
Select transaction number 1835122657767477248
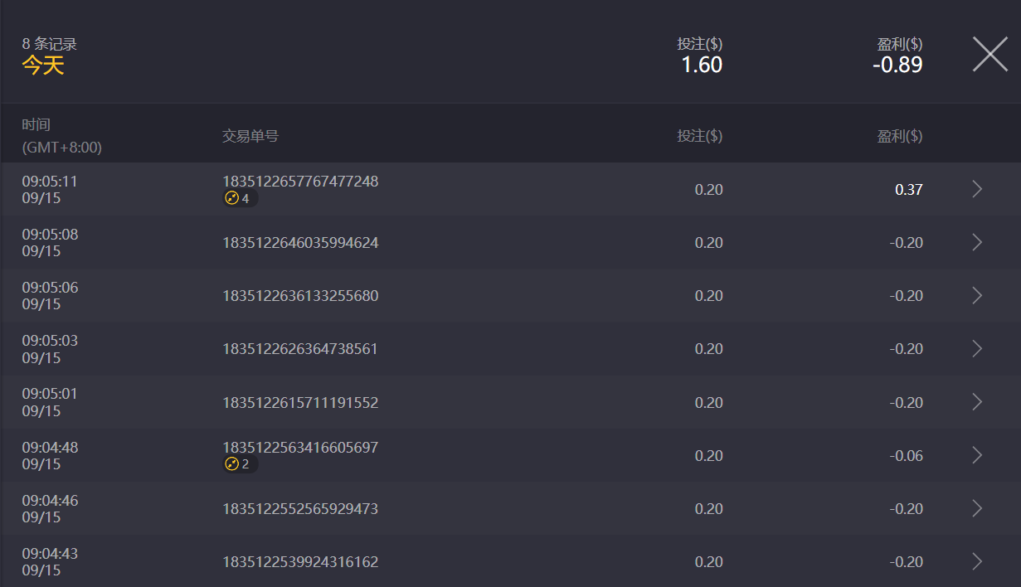tap(300, 181)
